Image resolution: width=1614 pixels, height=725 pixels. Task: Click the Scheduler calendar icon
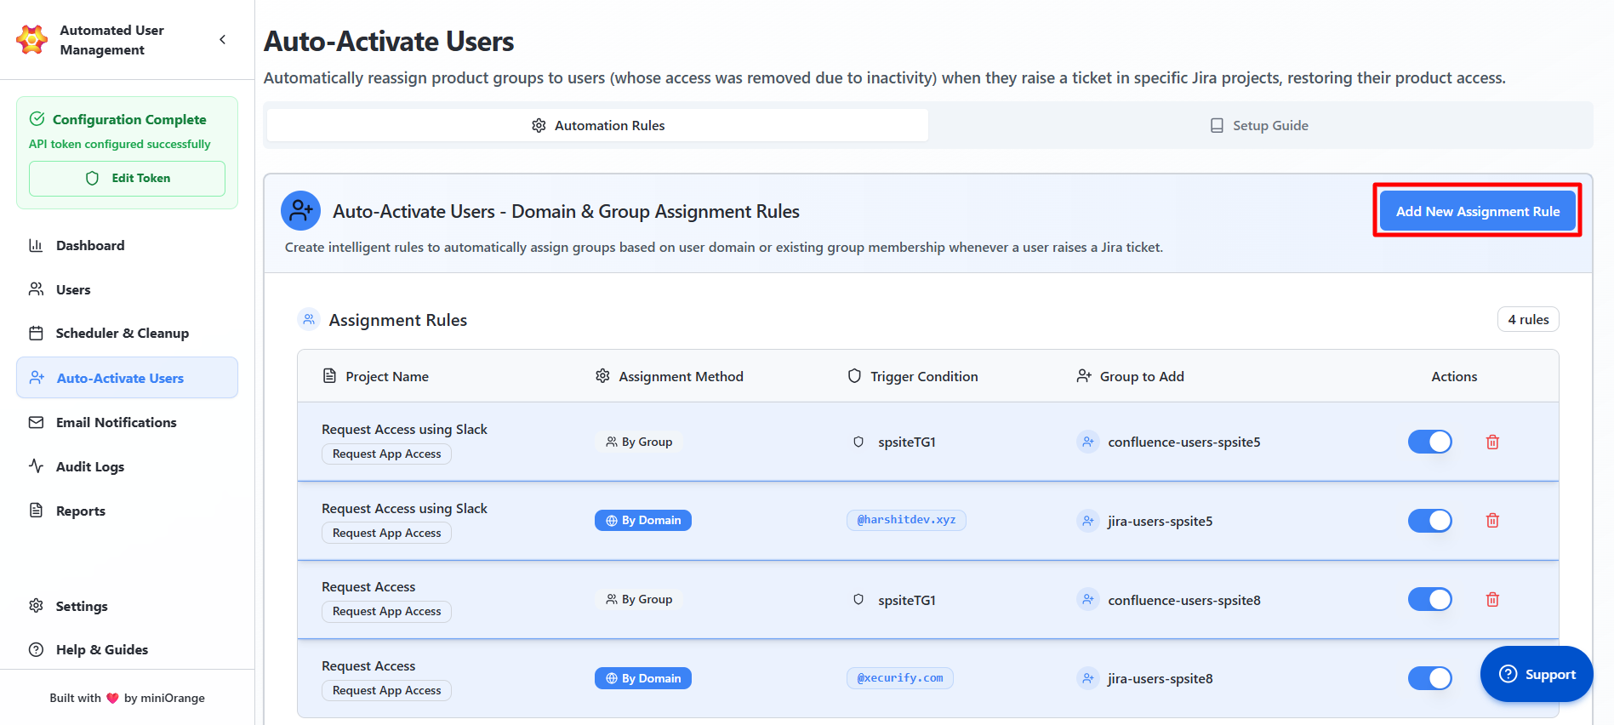[36, 334]
